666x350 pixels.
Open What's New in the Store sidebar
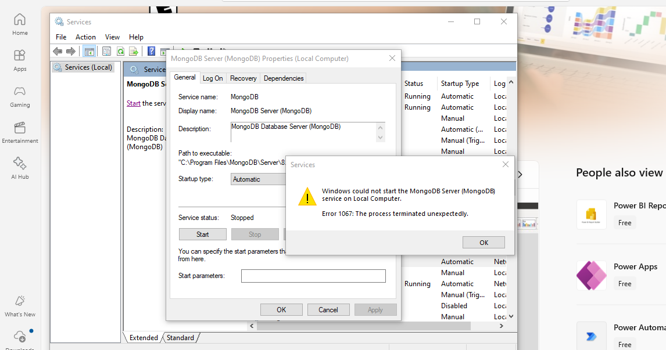click(x=20, y=306)
